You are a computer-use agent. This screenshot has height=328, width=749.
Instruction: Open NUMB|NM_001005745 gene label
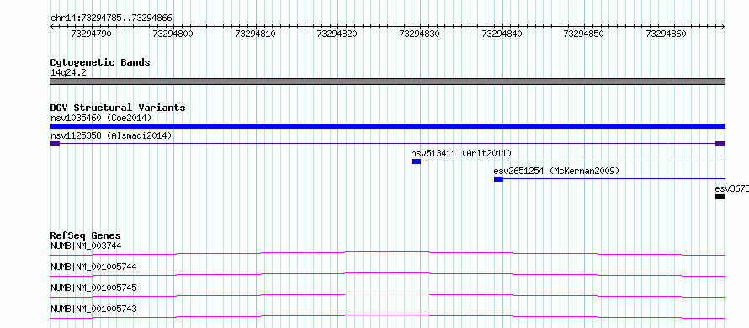coord(93,288)
